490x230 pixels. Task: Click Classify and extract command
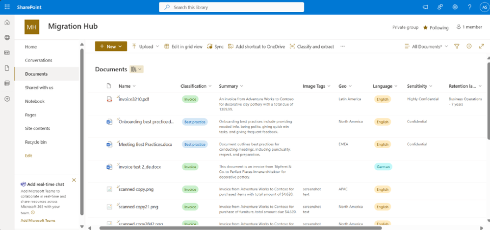pos(312,46)
